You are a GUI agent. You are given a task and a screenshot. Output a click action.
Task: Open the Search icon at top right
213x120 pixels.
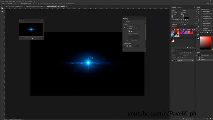click(x=208, y=4)
